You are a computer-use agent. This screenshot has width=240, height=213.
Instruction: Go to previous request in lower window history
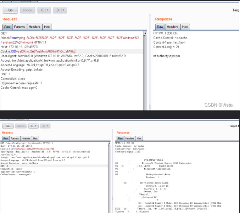coord(31,126)
